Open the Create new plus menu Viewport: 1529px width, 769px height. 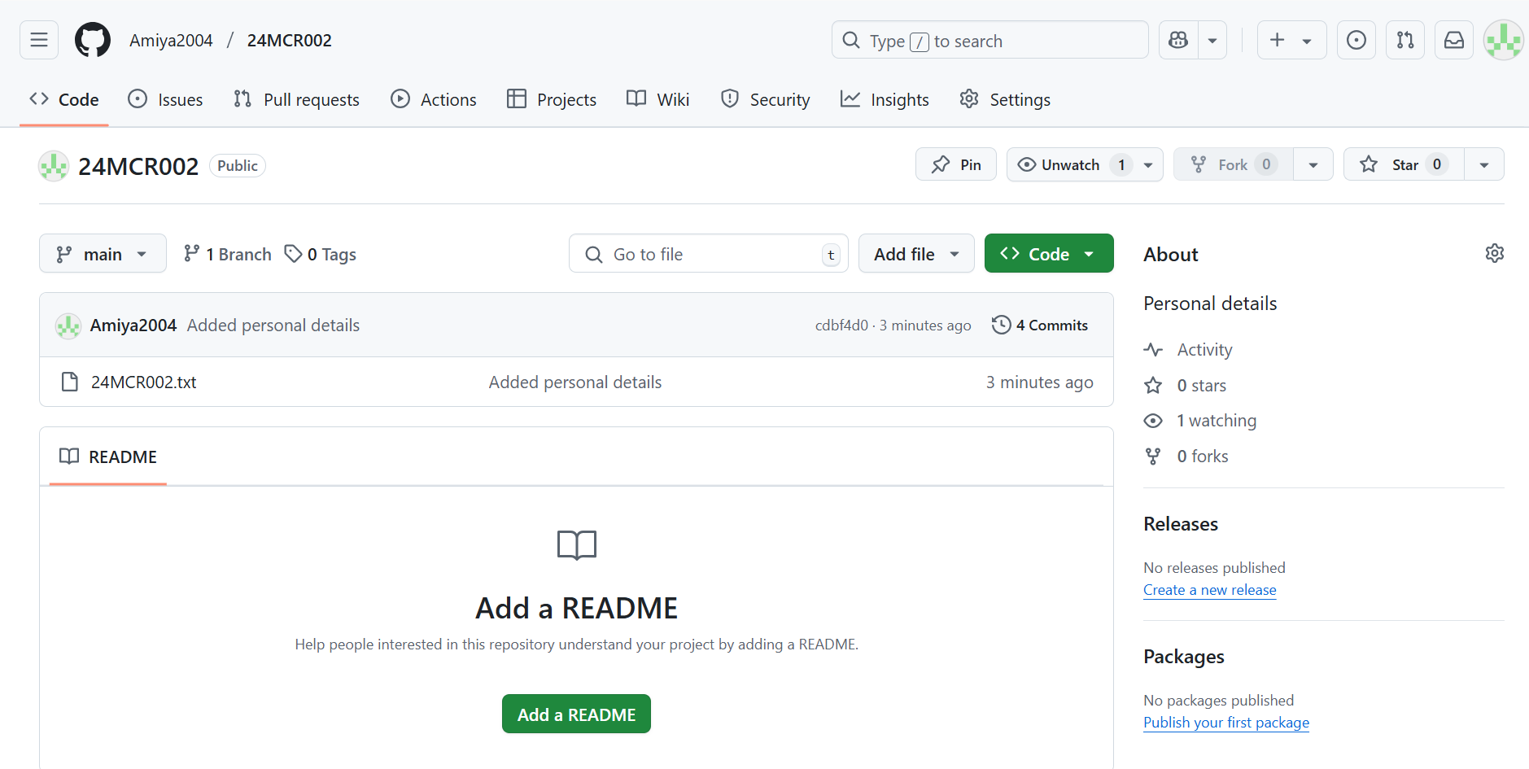coord(1291,40)
